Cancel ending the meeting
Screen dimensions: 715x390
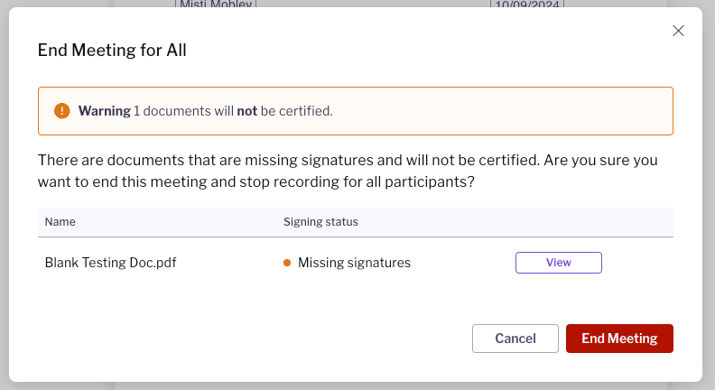pos(515,339)
